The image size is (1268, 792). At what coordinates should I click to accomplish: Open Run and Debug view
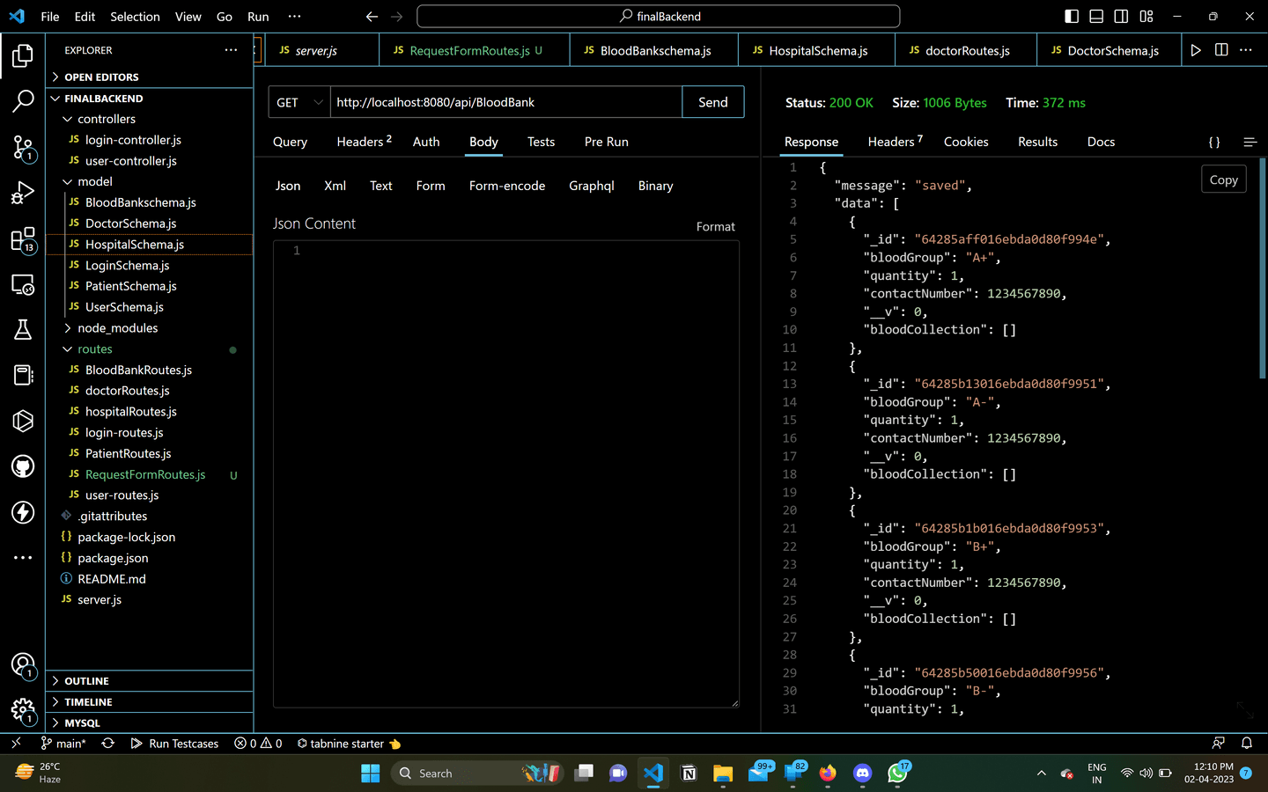[23, 193]
